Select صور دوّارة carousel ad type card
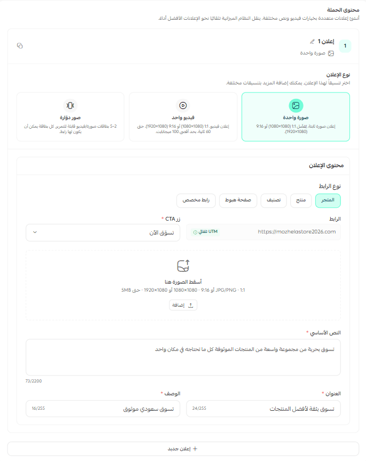Image resolution: width=366 pixels, height=461 pixels. pos(70,117)
